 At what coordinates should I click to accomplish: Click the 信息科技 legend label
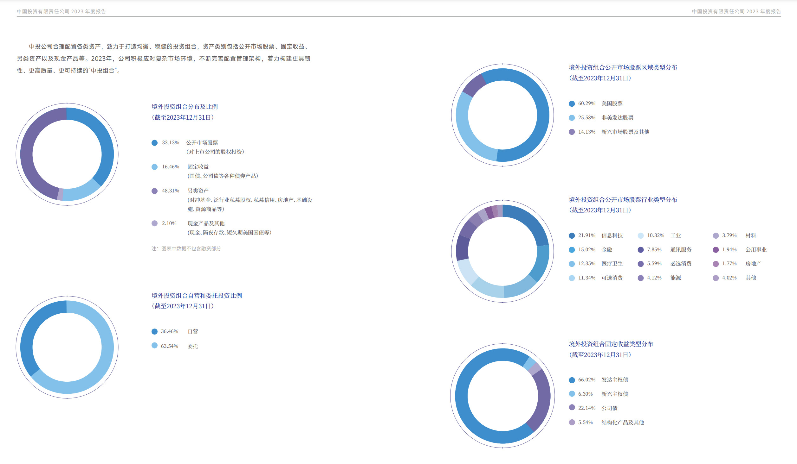[x=612, y=235]
